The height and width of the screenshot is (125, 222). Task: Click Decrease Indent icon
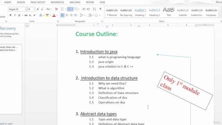point(84,9)
